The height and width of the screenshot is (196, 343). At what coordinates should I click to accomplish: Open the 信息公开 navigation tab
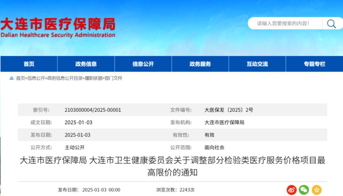coord(143,64)
